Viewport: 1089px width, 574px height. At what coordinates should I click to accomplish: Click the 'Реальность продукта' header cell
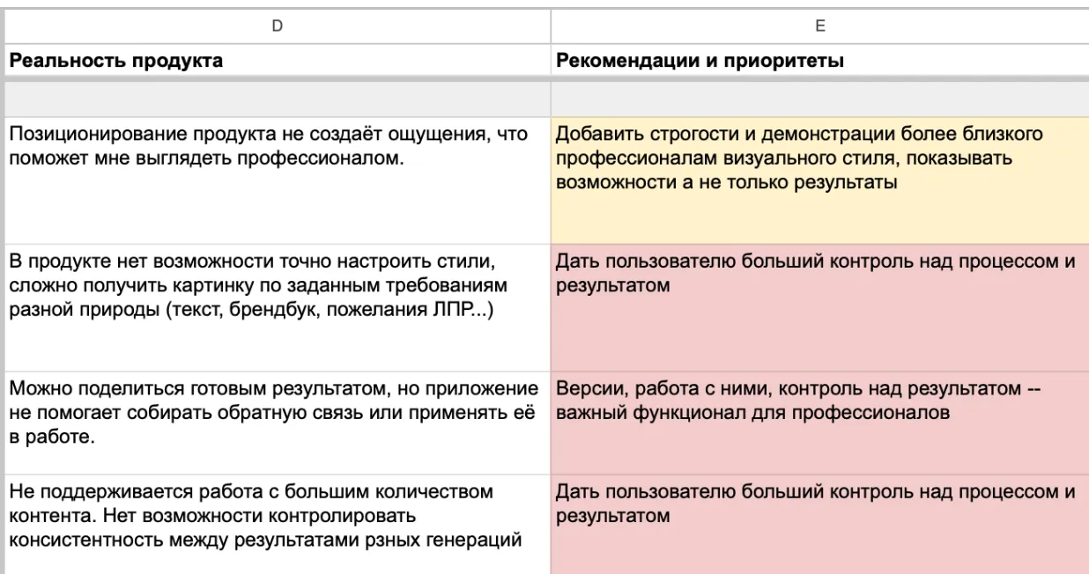coord(278,61)
